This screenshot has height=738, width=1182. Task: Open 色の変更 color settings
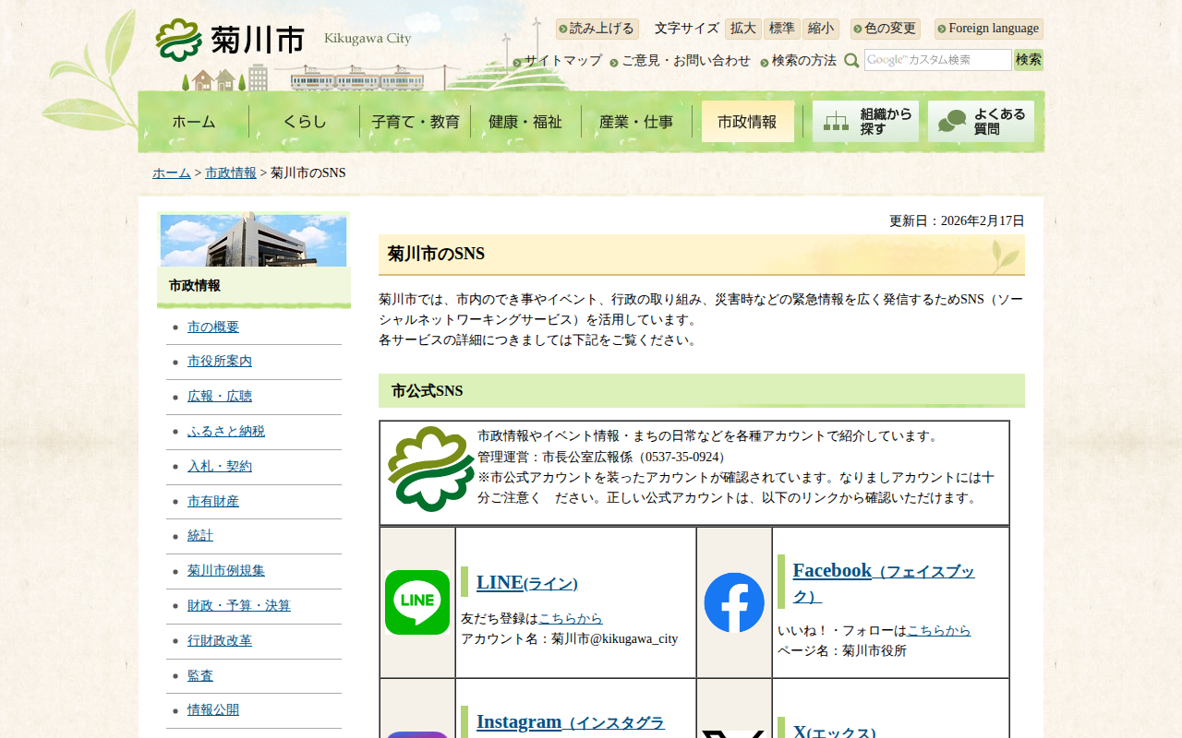(886, 29)
